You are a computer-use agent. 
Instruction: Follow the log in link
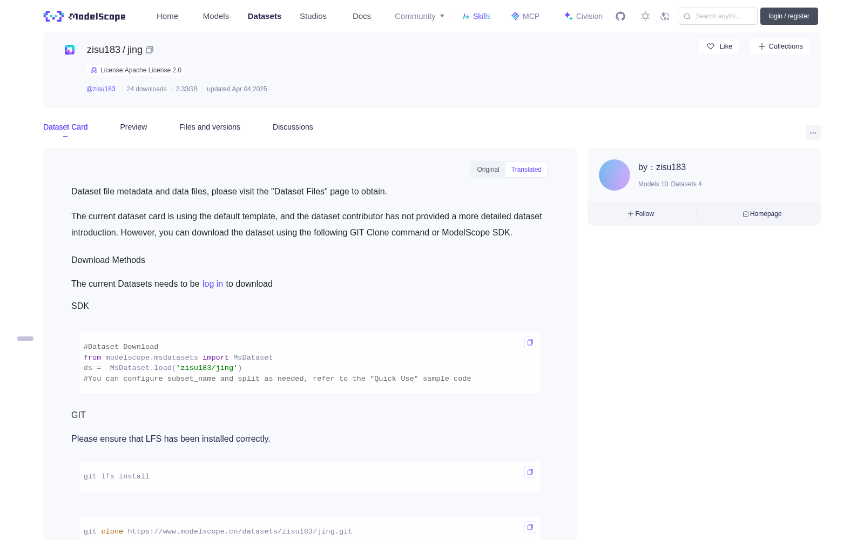pos(213,284)
